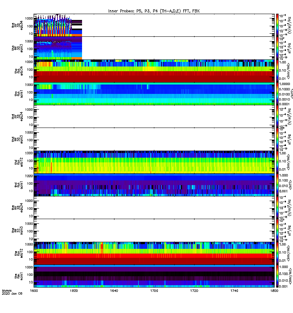Click the thd fbk edc12 spectrogram panel
Viewport: 293px width, 313px height.
(154, 162)
